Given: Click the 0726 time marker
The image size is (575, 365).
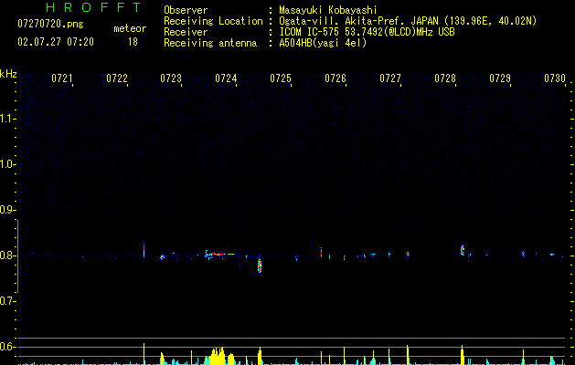Looking at the screenshot, I should click(x=335, y=78).
